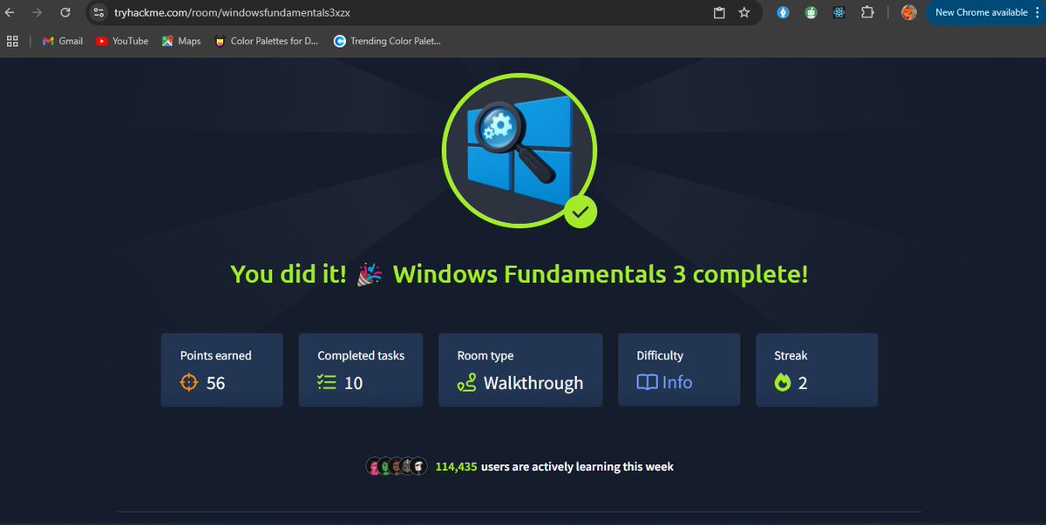Image resolution: width=1046 pixels, height=525 pixels.
Task: Open the Trending Color Palettes bookmark
Action: (386, 41)
